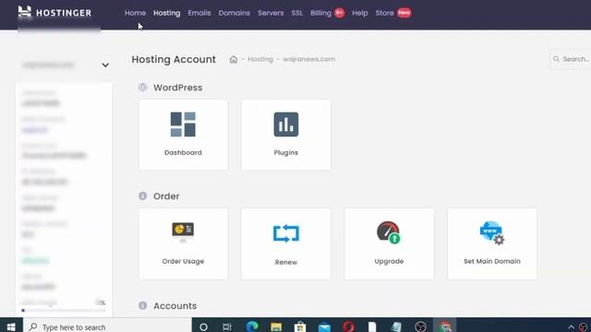591x332 pixels.
Task: Open Task View on taskbar
Action: tap(227, 326)
